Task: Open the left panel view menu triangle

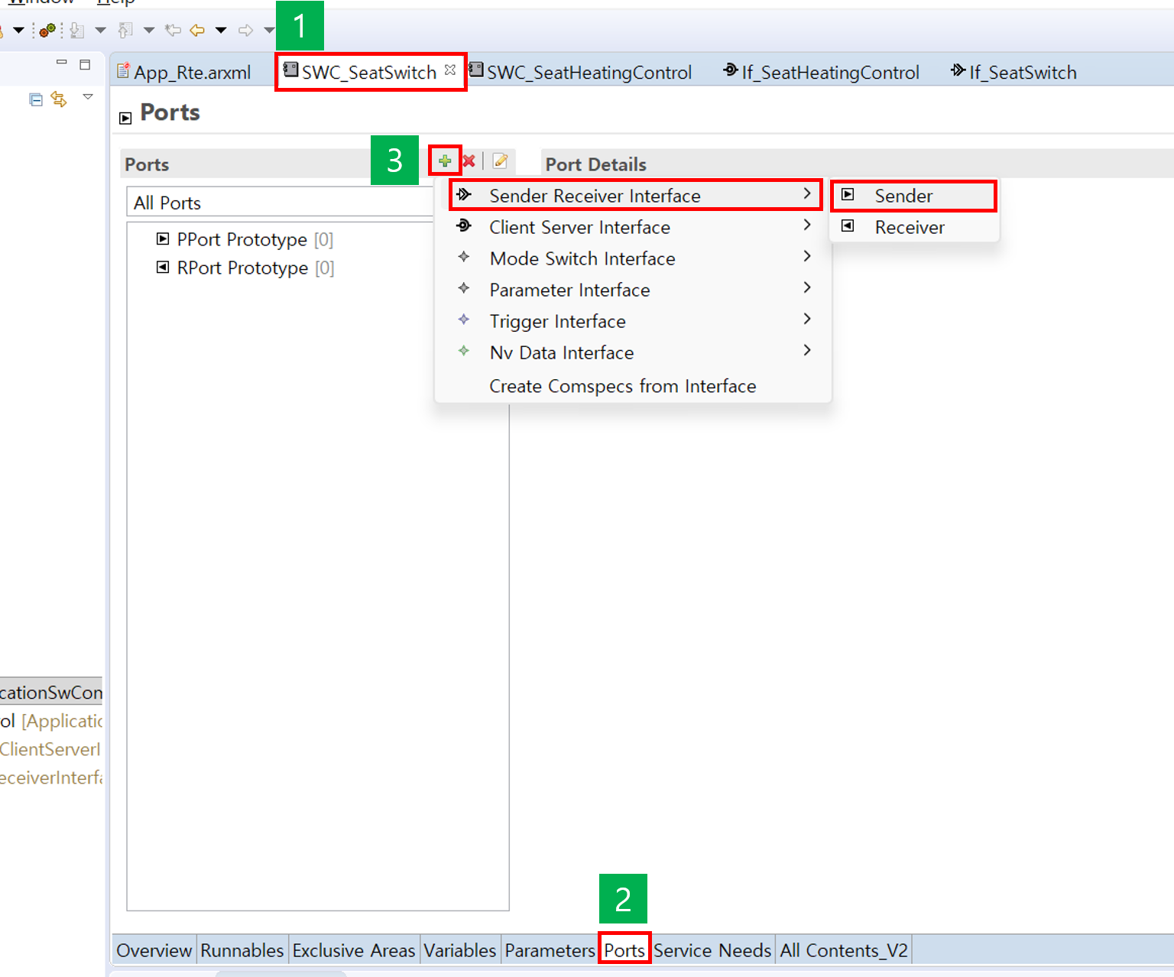Action: pos(88,97)
